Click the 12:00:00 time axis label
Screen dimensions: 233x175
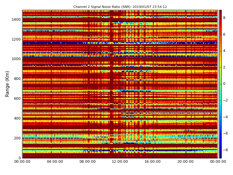pos(120,162)
